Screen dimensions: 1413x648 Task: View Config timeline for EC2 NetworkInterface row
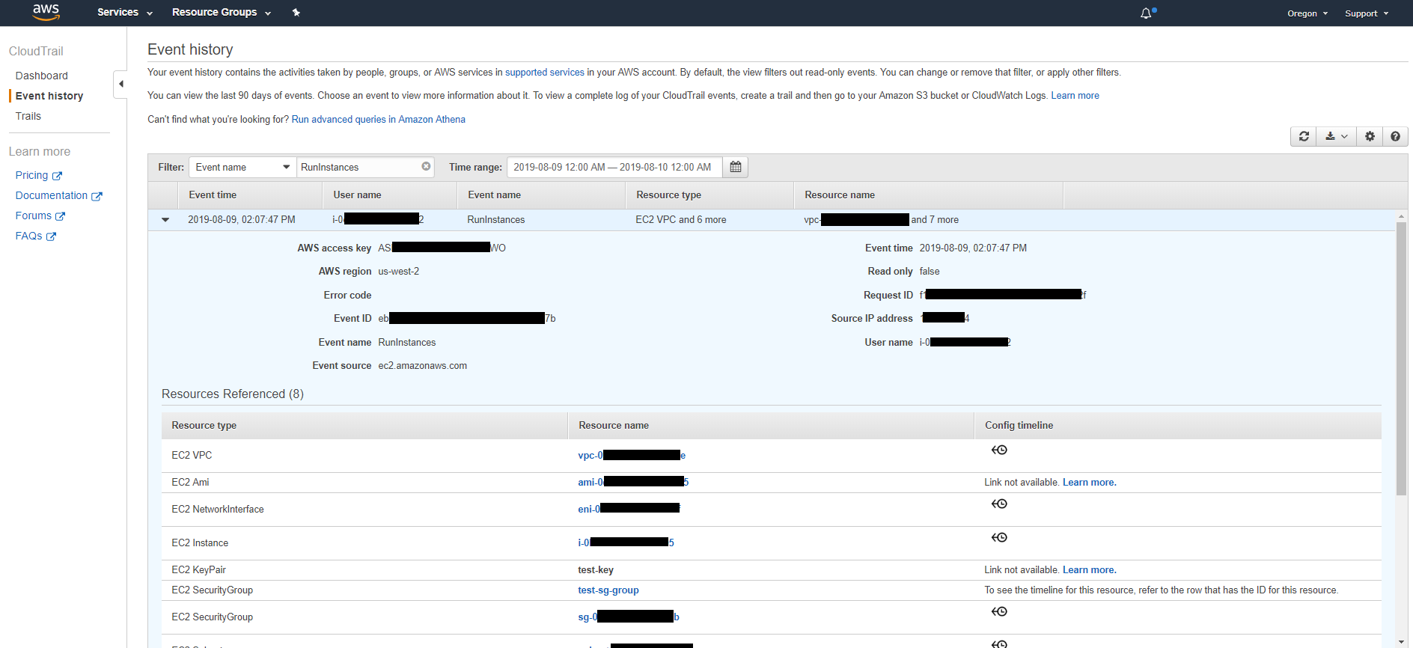coord(999,504)
